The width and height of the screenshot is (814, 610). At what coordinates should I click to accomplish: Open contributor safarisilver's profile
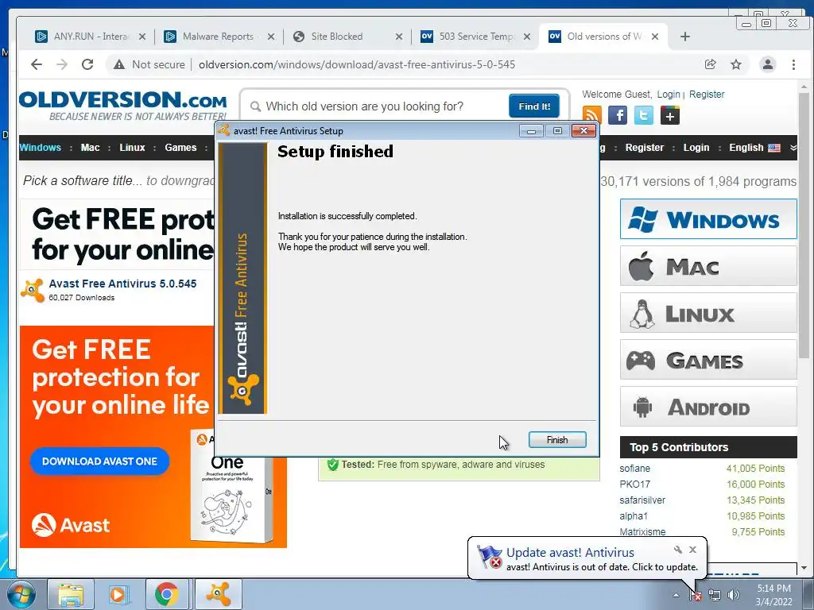642,500
